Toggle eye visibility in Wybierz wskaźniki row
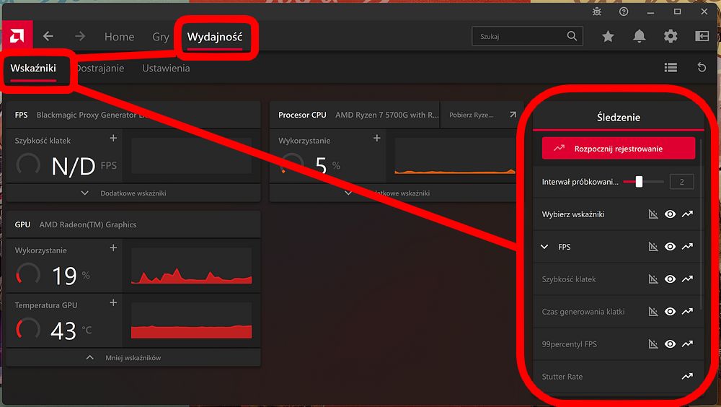 (670, 214)
